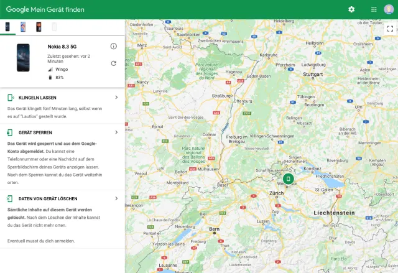
Task: Click the Wingo signal strength icon
Action: pos(50,69)
